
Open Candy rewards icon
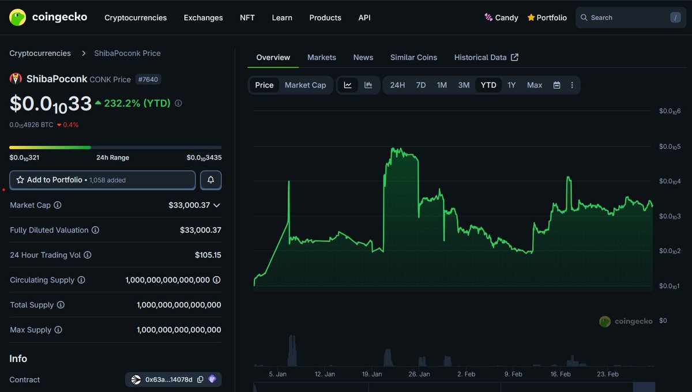tap(488, 17)
